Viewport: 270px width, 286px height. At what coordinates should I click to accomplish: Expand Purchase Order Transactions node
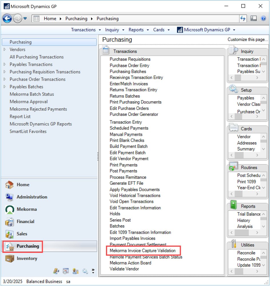pos(5,79)
